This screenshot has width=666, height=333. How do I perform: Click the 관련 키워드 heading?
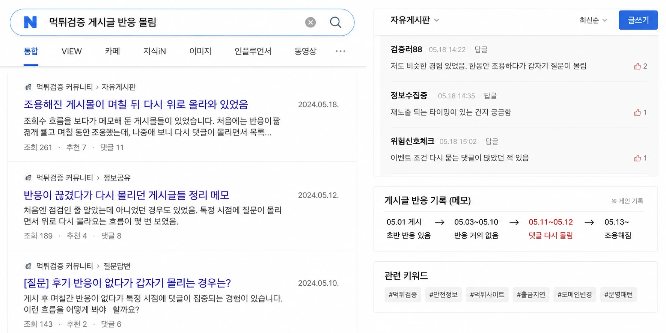406,276
